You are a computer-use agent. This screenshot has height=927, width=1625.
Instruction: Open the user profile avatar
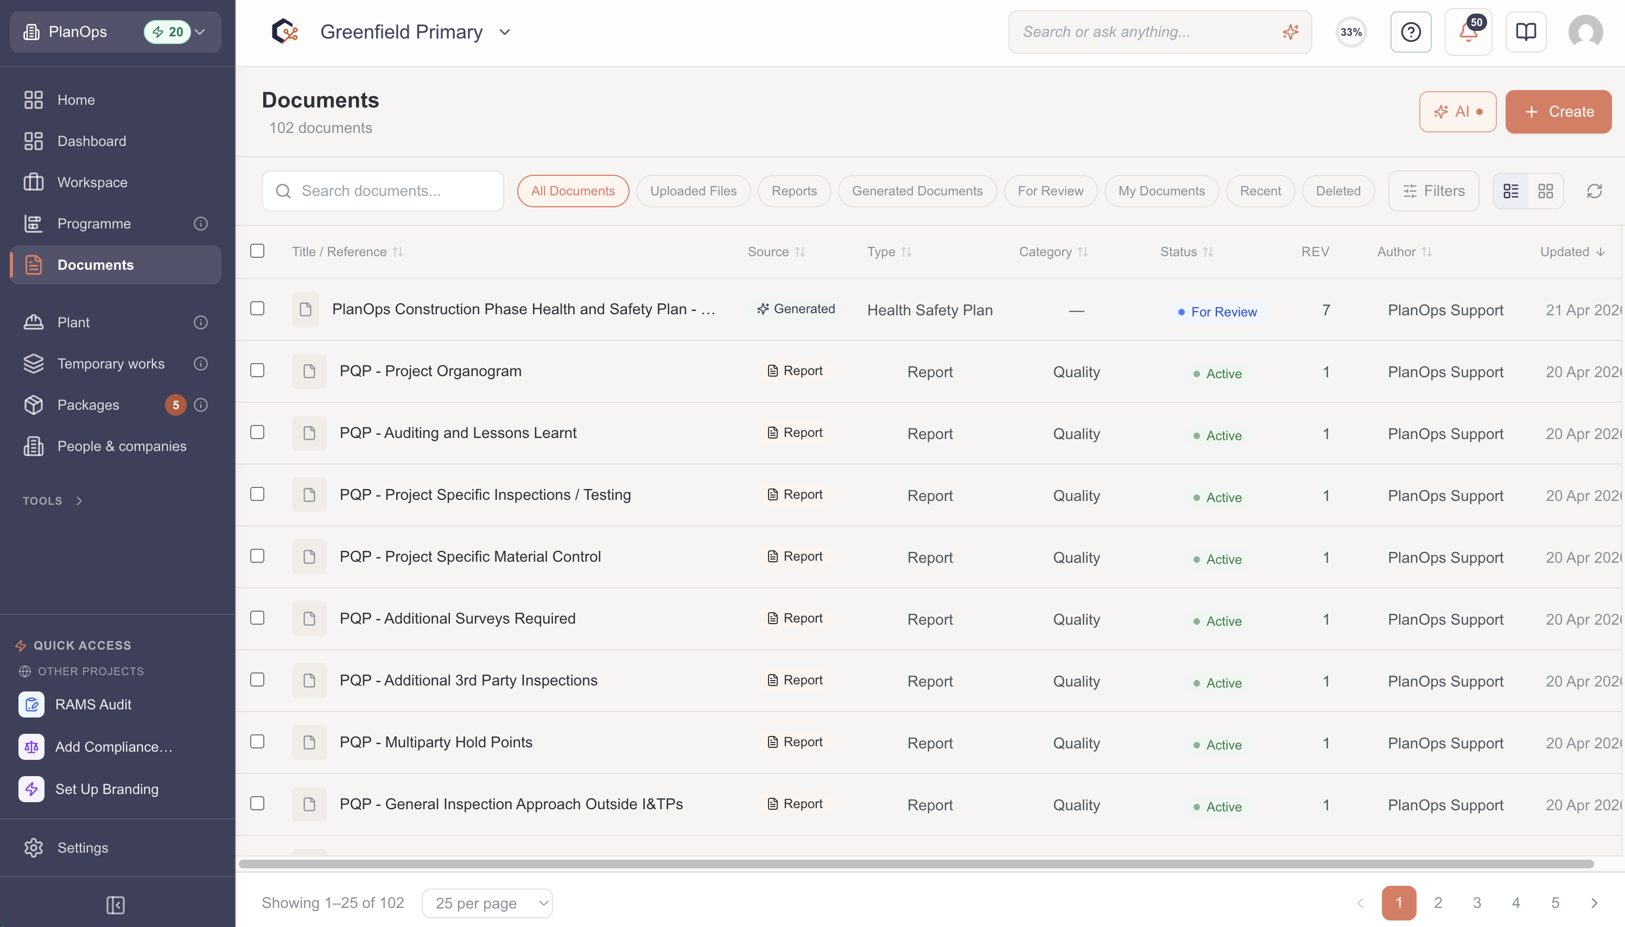coord(1585,32)
